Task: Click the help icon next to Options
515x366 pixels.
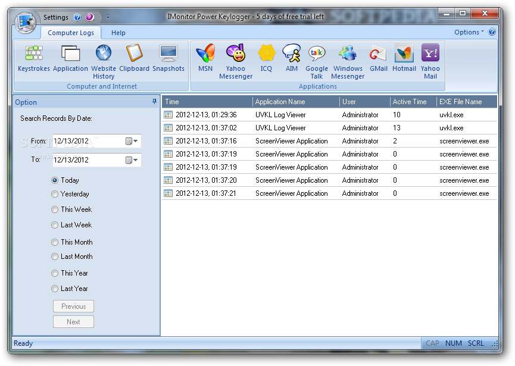Action: [492, 32]
